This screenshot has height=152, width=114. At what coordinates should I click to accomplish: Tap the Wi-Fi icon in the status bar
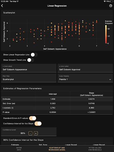pos(104,1)
